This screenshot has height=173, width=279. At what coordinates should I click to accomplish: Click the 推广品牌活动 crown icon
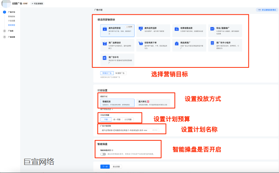click(105, 43)
